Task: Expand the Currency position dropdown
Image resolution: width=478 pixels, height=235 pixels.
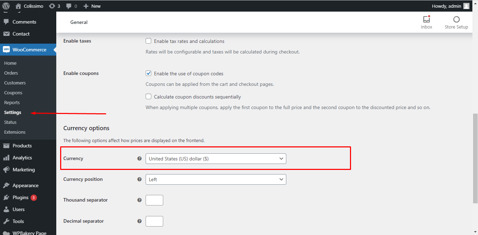Action: click(x=216, y=179)
